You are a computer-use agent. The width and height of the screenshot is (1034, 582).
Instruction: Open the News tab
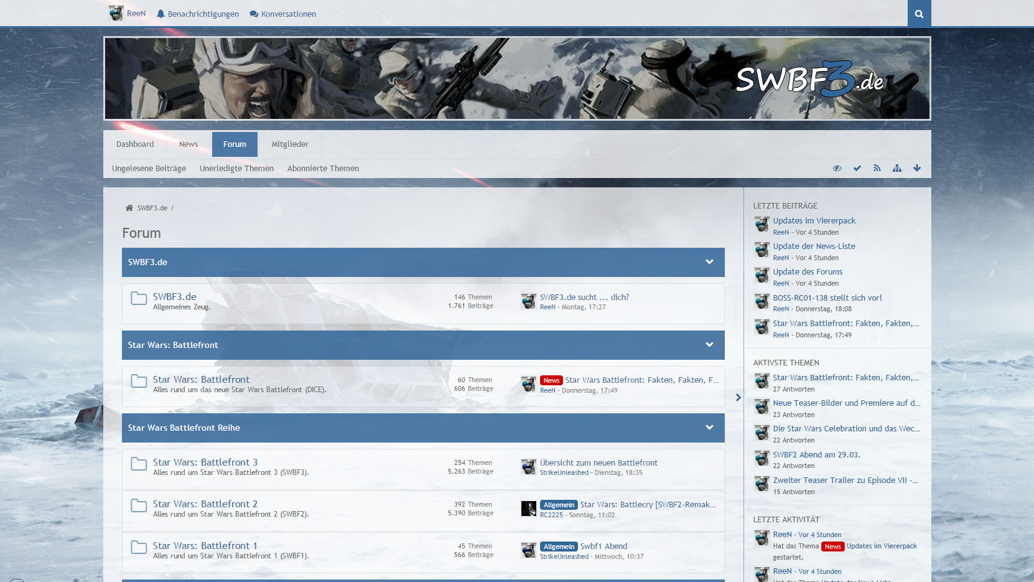[x=189, y=144]
